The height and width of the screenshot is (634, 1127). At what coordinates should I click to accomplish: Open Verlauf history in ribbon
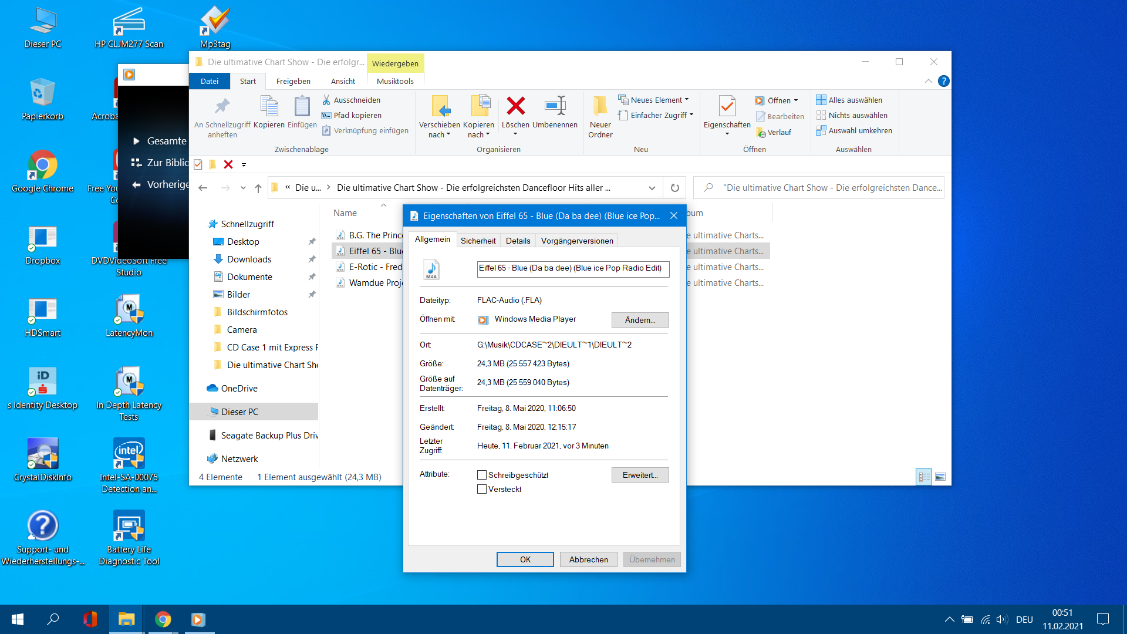(x=774, y=133)
